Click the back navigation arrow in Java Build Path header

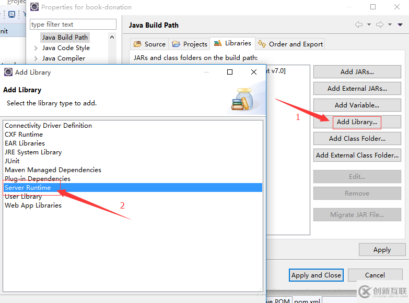point(359,25)
